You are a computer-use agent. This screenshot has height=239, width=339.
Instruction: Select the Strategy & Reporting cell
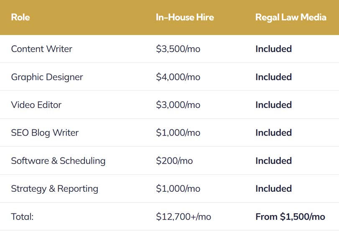(55, 188)
